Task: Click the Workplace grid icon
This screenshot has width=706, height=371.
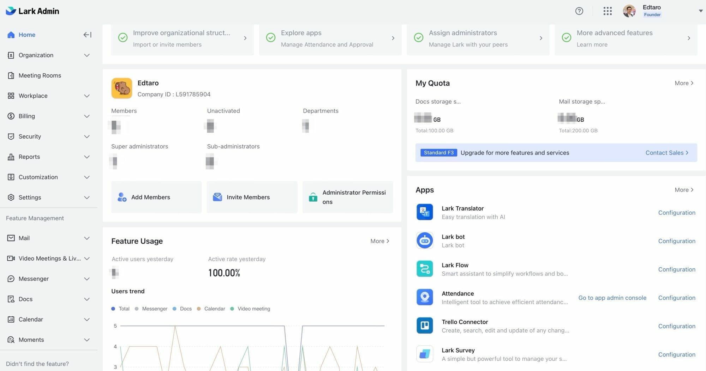Action: [x=11, y=96]
